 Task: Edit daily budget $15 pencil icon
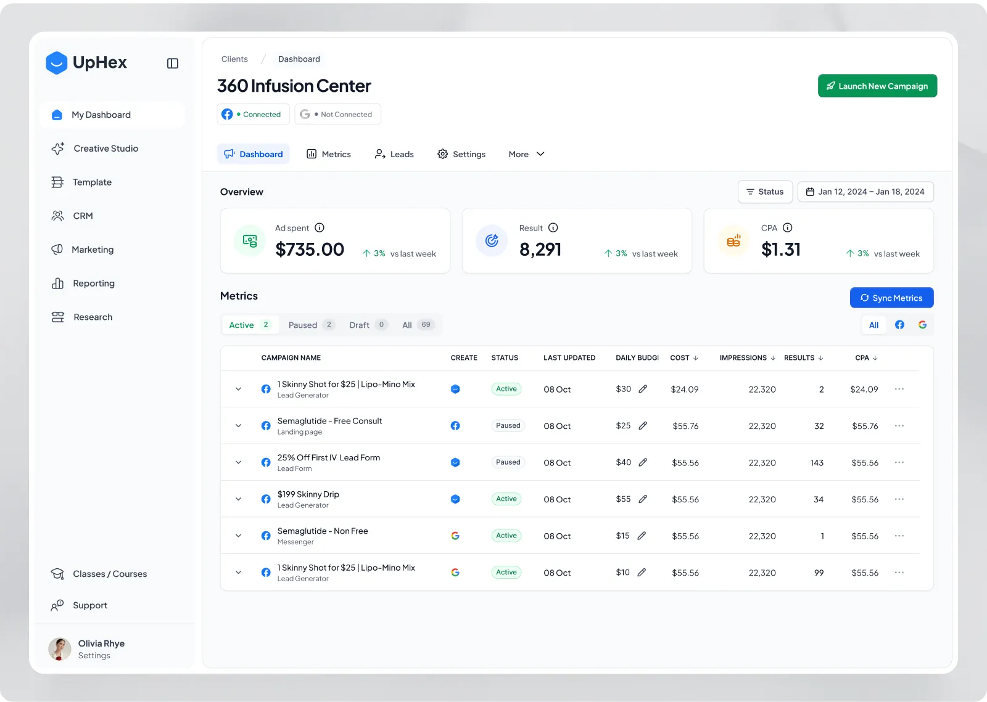click(642, 536)
